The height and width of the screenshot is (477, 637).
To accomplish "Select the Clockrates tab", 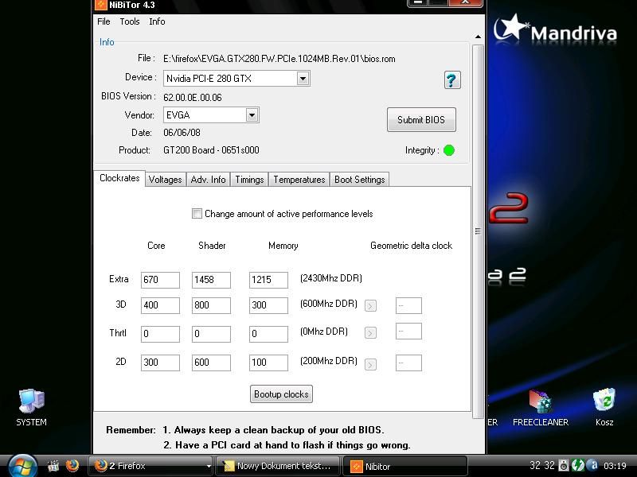I will point(119,178).
